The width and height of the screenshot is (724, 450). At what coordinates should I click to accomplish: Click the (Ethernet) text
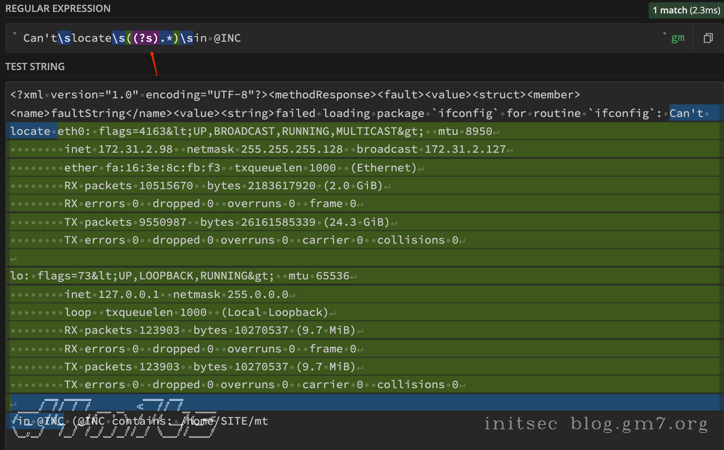pos(383,168)
